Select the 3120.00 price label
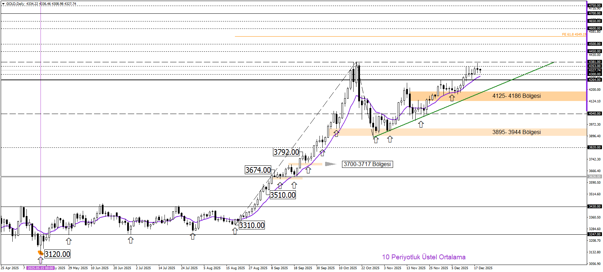Viewport: 603px width, 272px height. pyautogui.click(x=57, y=254)
